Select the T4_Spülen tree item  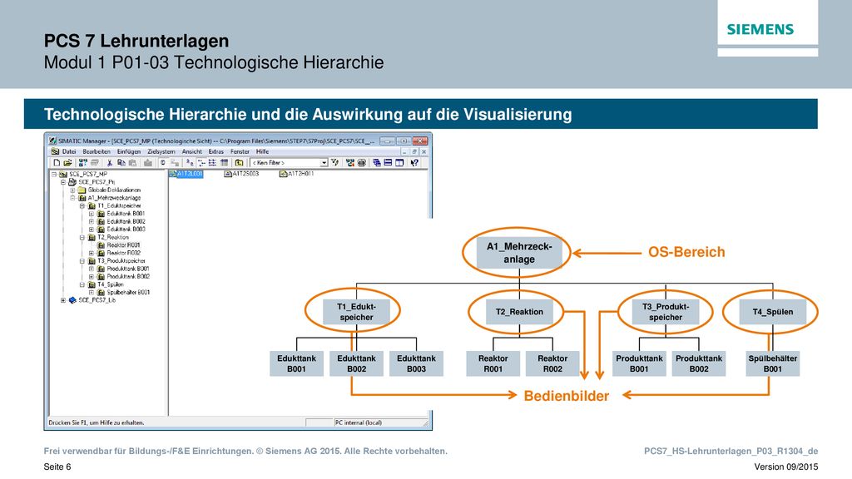click(111, 284)
